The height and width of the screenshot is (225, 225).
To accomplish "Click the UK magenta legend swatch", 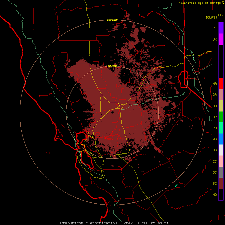I will click(221, 39).
